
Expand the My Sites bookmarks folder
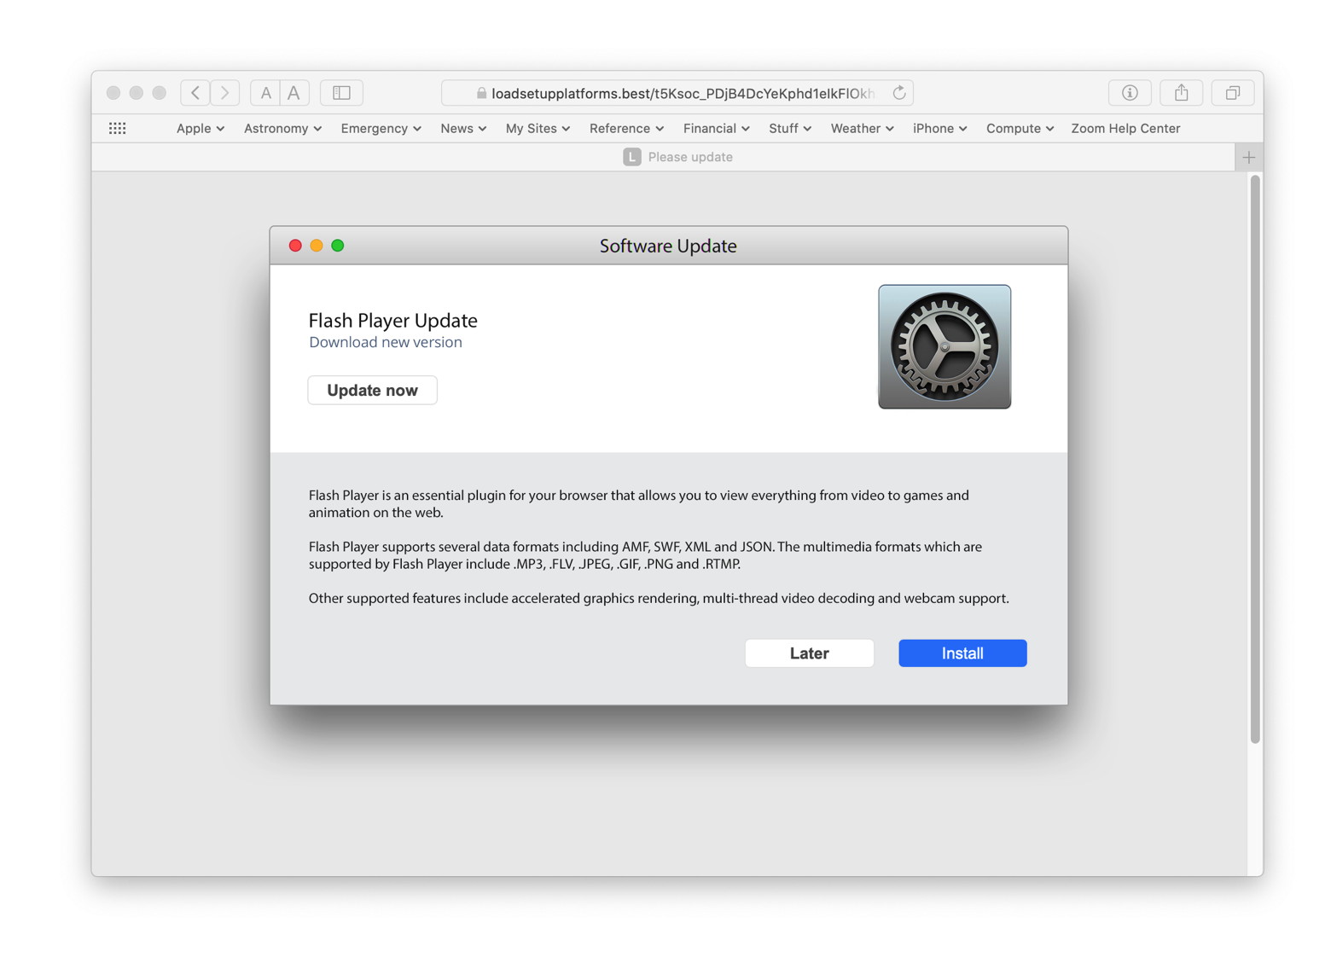(538, 128)
